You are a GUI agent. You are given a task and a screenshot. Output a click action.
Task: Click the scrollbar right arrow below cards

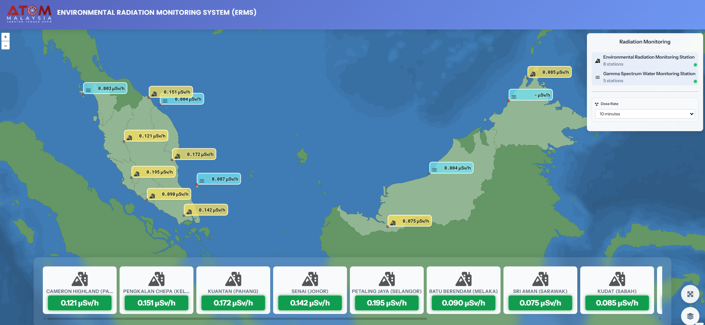[x=660, y=319]
